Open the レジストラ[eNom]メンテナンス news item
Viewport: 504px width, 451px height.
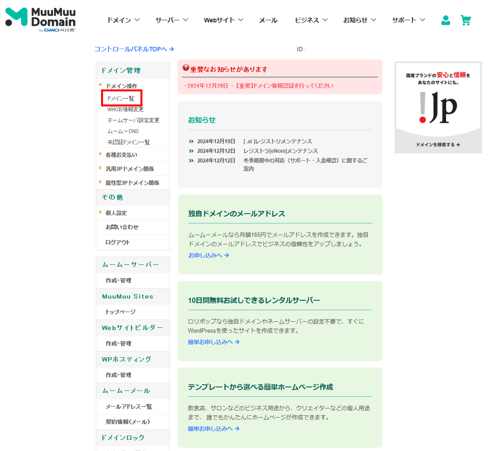pyautogui.click(x=280, y=151)
